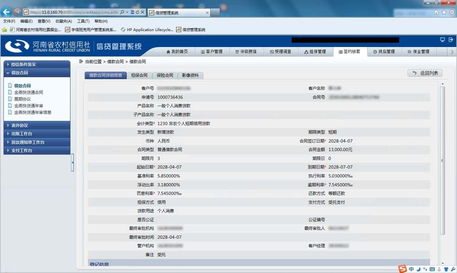Open the address bar dropdown arrow
This screenshot has width=457, height=273.
[127, 12]
